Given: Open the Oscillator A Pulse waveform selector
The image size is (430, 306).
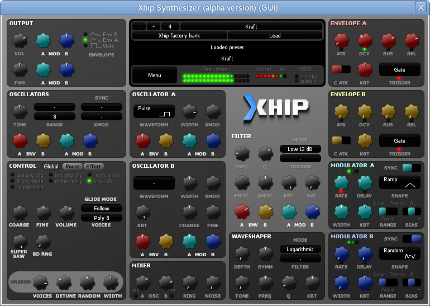Looking at the screenshot, I should 154,111.
